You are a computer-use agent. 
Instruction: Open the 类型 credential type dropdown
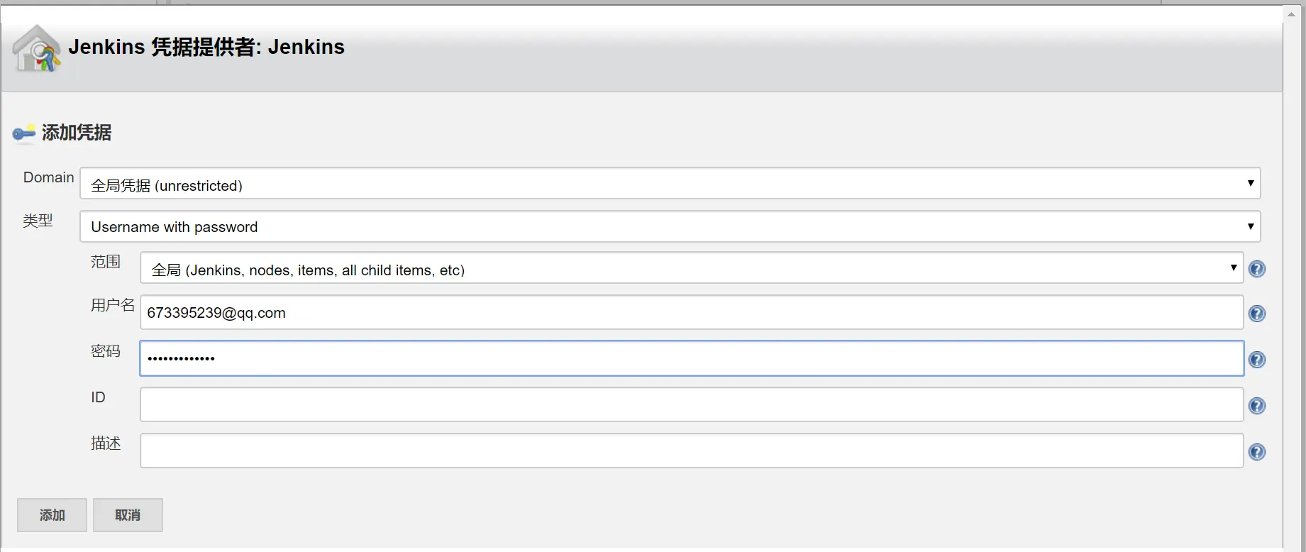670,226
